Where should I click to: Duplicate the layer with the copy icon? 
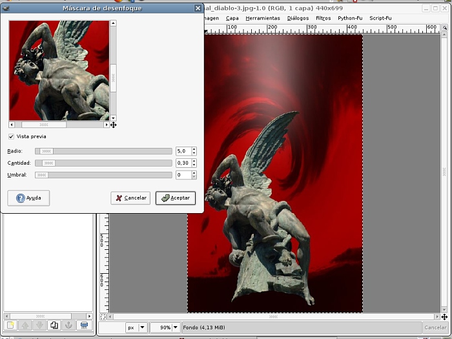pos(54,325)
